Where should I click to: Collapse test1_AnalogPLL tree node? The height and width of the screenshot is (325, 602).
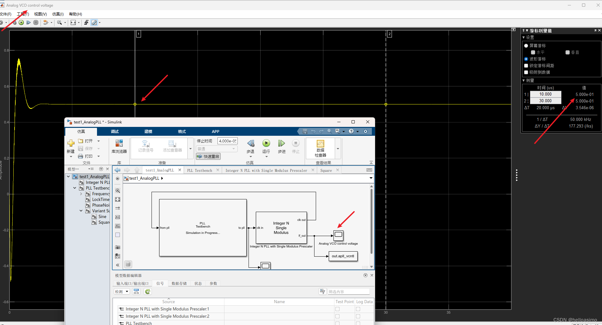(68, 177)
